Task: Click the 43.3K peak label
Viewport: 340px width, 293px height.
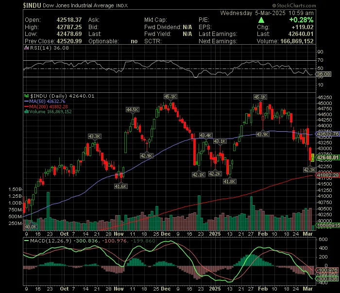Action: pos(94,137)
